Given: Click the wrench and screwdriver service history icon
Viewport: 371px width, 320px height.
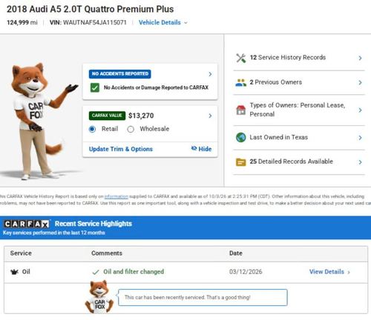Looking at the screenshot, I should 240,58.
